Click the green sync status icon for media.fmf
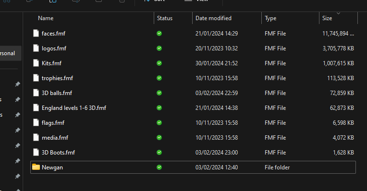367x191 pixels. tap(159, 137)
